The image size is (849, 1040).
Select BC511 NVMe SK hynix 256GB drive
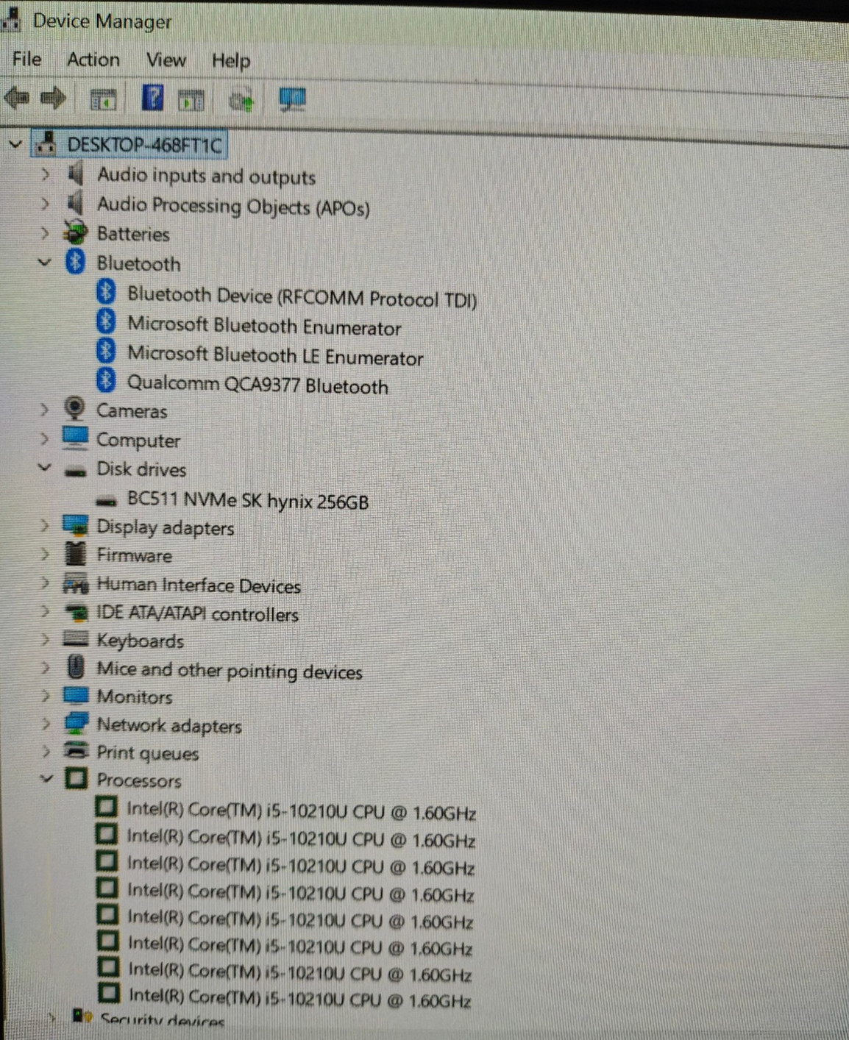pyautogui.click(x=248, y=500)
